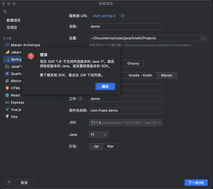Click the package name field com.fraee.demo
Screen dimensions: 213x189
(126, 111)
